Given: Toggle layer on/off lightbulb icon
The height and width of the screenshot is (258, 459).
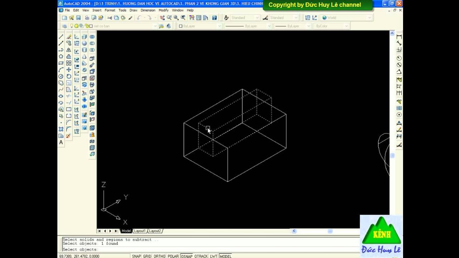Looking at the screenshot, I should tap(72, 26).
